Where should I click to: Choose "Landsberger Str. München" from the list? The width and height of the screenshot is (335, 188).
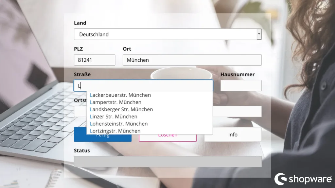[x=121, y=109]
